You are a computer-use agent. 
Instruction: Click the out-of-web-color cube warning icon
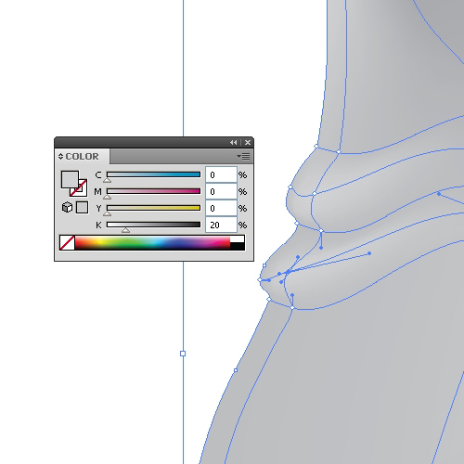[67, 207]
